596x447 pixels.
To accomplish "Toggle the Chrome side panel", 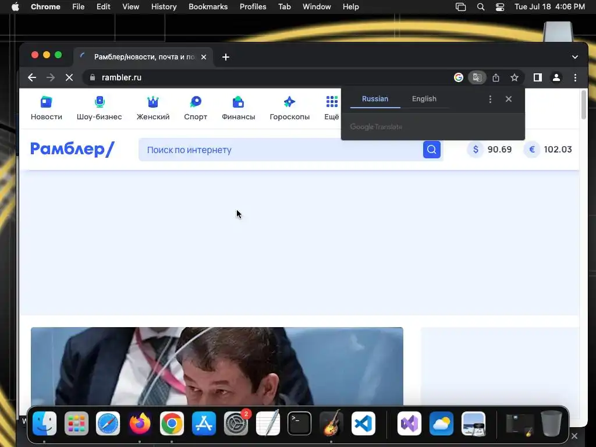I will (537, 77).
